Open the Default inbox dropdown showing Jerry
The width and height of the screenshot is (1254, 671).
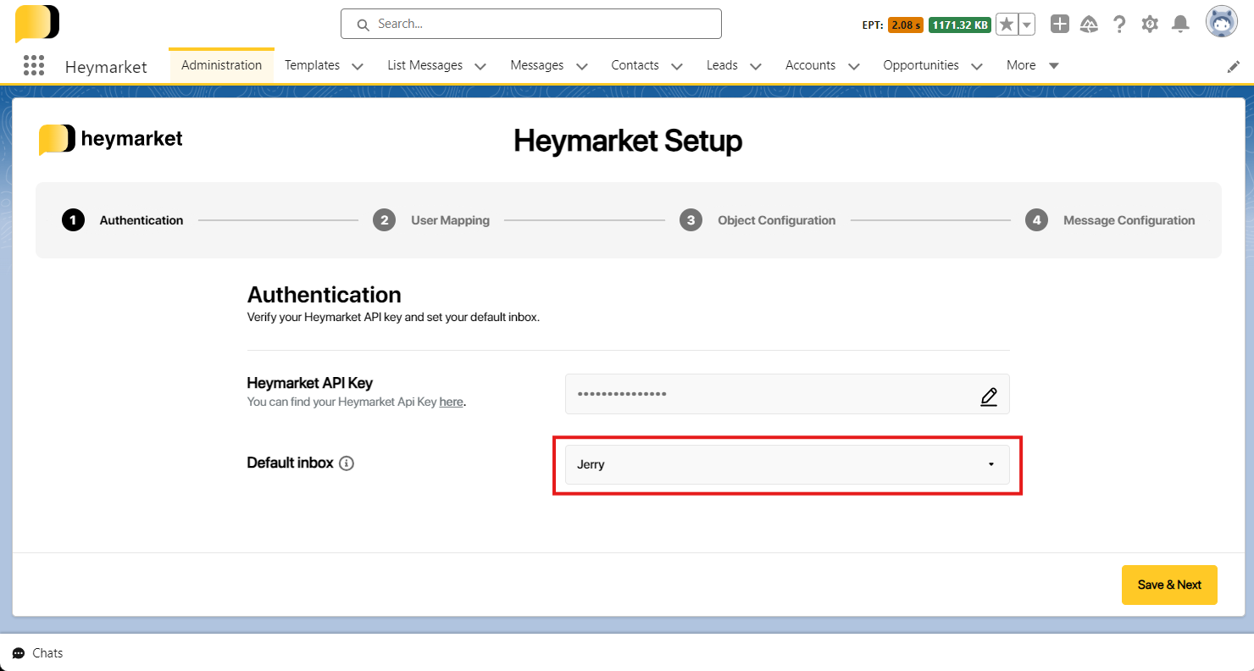pyautogui.click(x=787, y=464)
